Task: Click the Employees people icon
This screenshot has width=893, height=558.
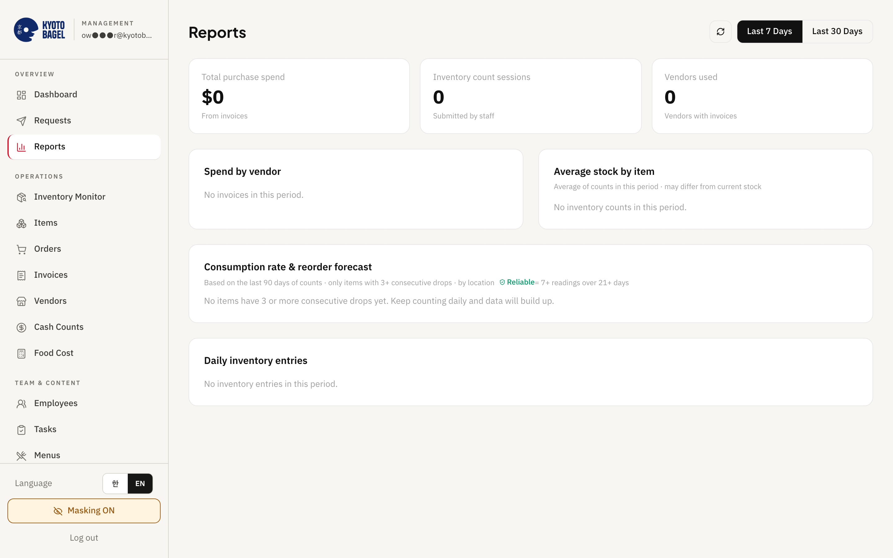Action: click(21, 404)
